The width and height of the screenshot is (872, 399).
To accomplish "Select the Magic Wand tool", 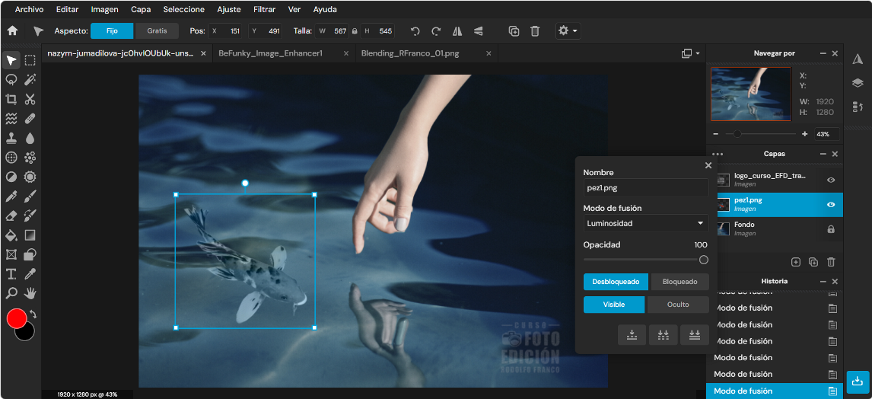I will pyautogui.click(x=30, y=80).
